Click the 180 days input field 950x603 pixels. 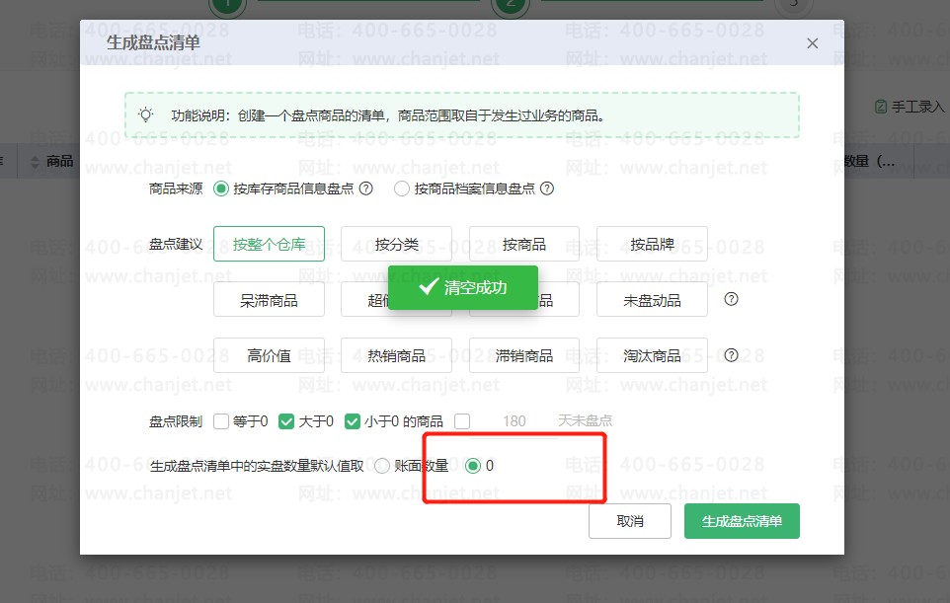click(x=514, y=421)
